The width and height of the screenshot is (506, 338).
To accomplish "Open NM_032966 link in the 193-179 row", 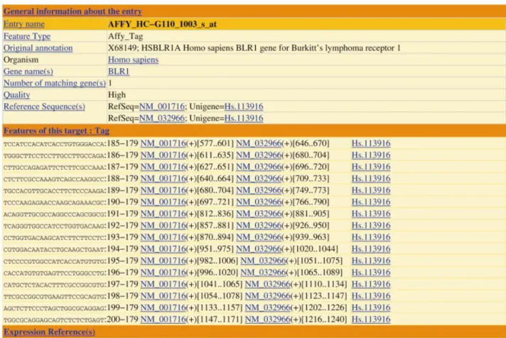I will pos(259,237).
